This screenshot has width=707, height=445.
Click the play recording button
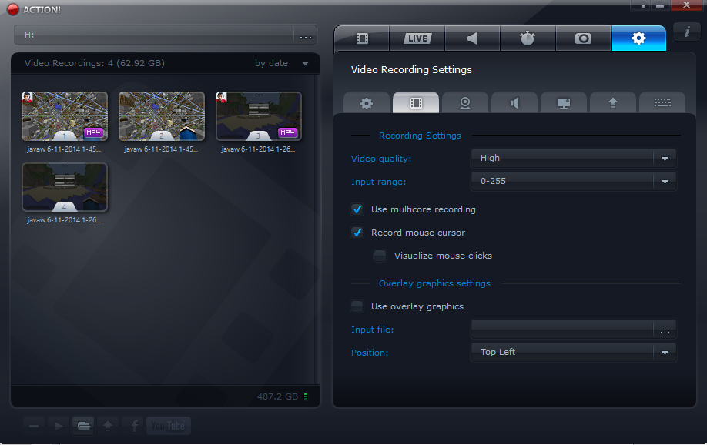59,426
